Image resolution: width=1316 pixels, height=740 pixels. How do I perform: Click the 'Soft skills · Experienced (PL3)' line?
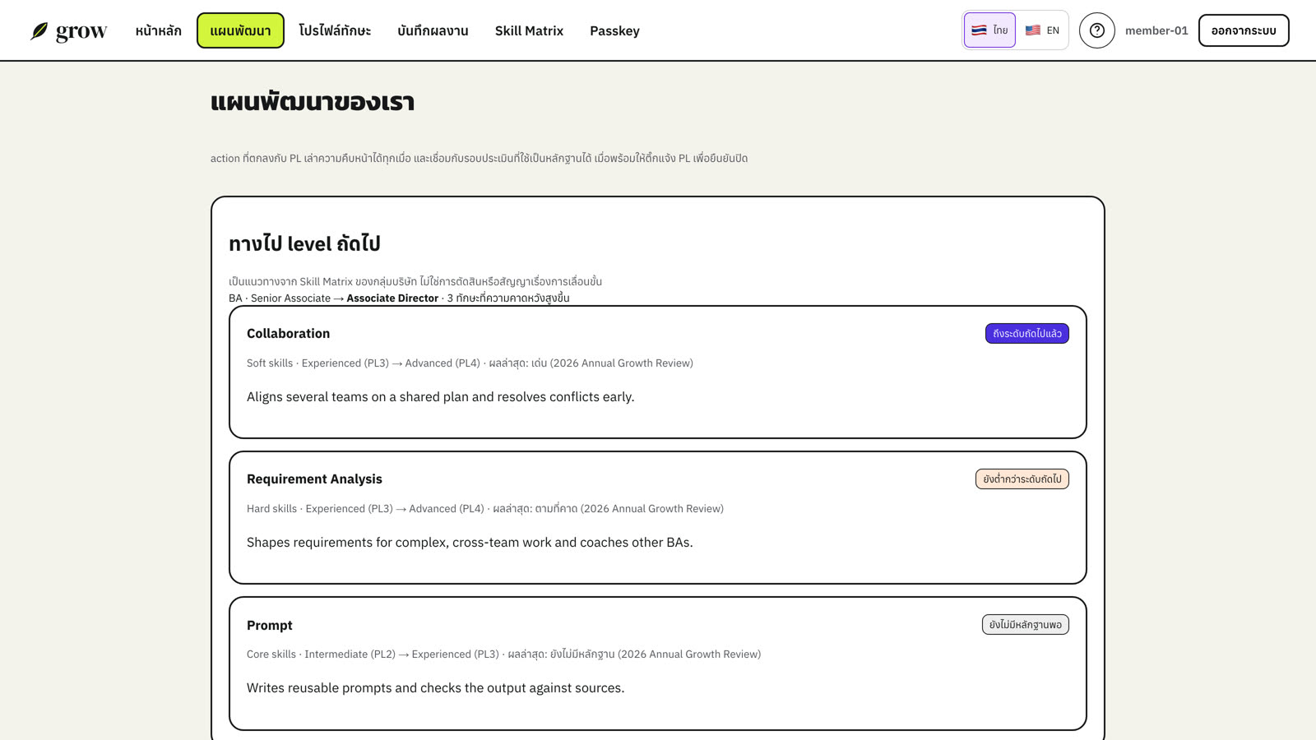470,363
